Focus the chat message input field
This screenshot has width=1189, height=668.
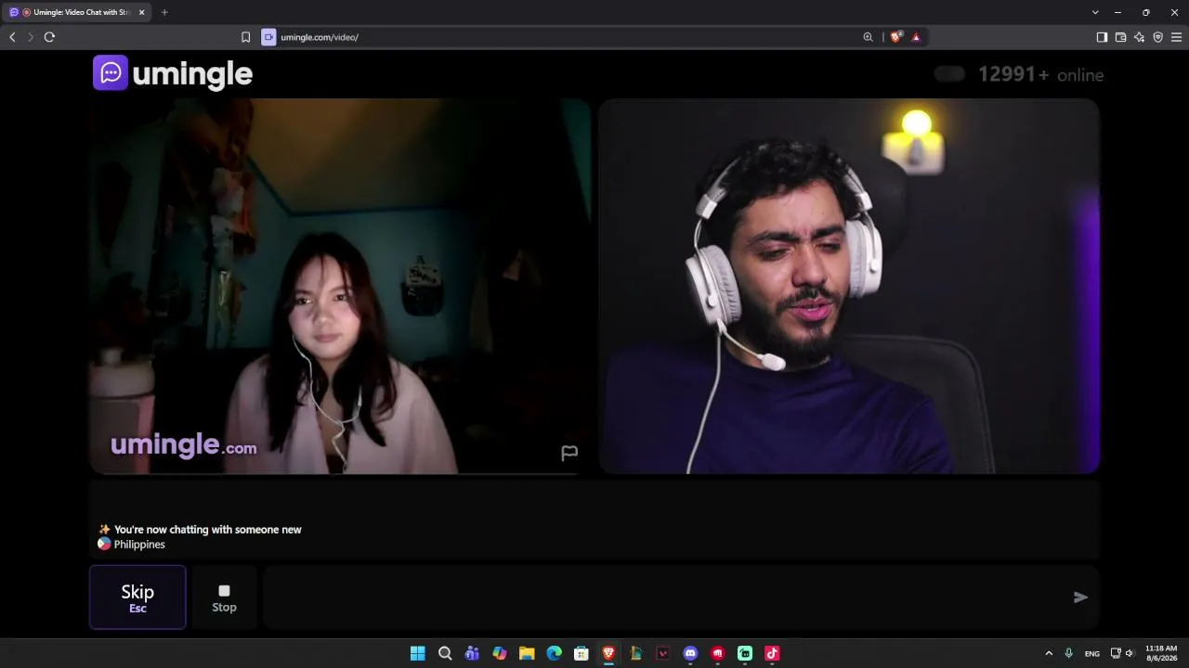coord(665,597)
